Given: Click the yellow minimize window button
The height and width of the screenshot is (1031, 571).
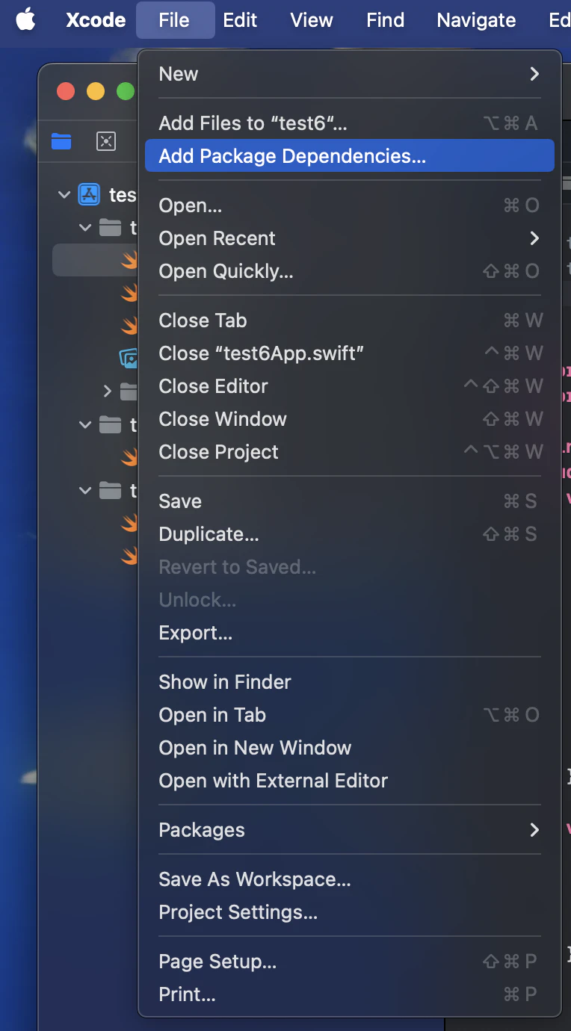Looking at the screenshot, I should (96, 91).
